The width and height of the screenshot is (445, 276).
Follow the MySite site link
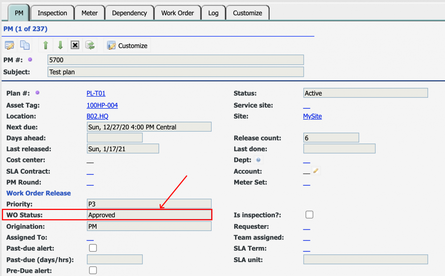coord(312,116)
